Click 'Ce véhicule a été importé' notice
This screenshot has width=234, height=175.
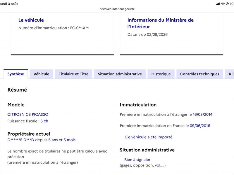coord(149,137)
